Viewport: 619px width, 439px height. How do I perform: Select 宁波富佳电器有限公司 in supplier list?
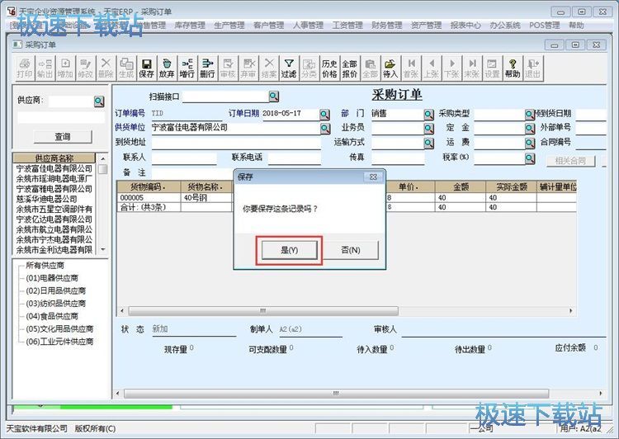click(x=54, y=168)
